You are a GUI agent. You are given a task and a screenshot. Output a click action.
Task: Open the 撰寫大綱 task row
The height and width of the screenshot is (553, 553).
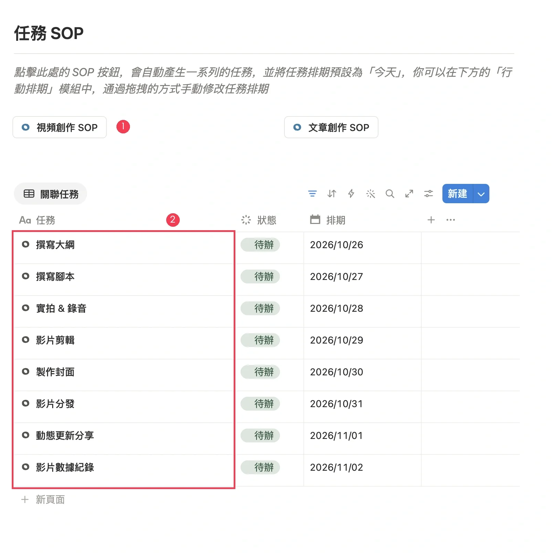[55, 245]
